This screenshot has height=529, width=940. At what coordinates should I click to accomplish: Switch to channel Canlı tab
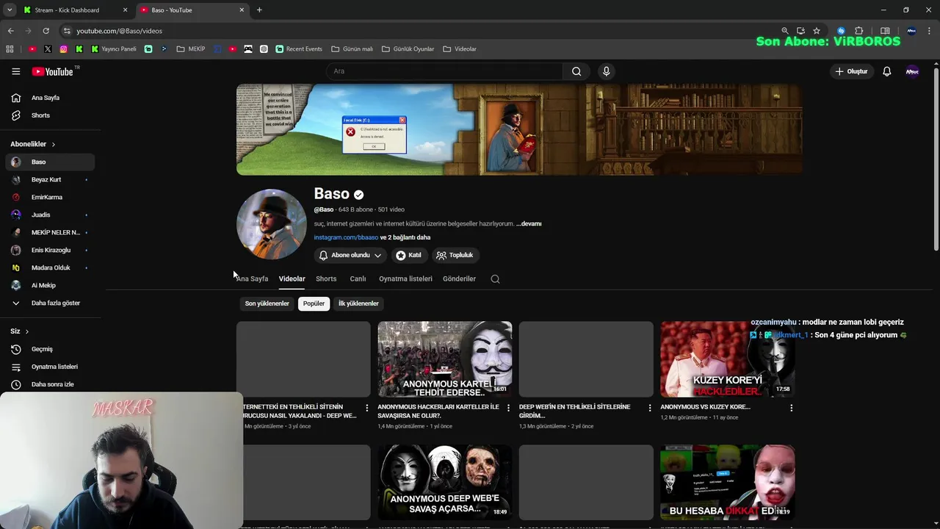tap(358, 279)
